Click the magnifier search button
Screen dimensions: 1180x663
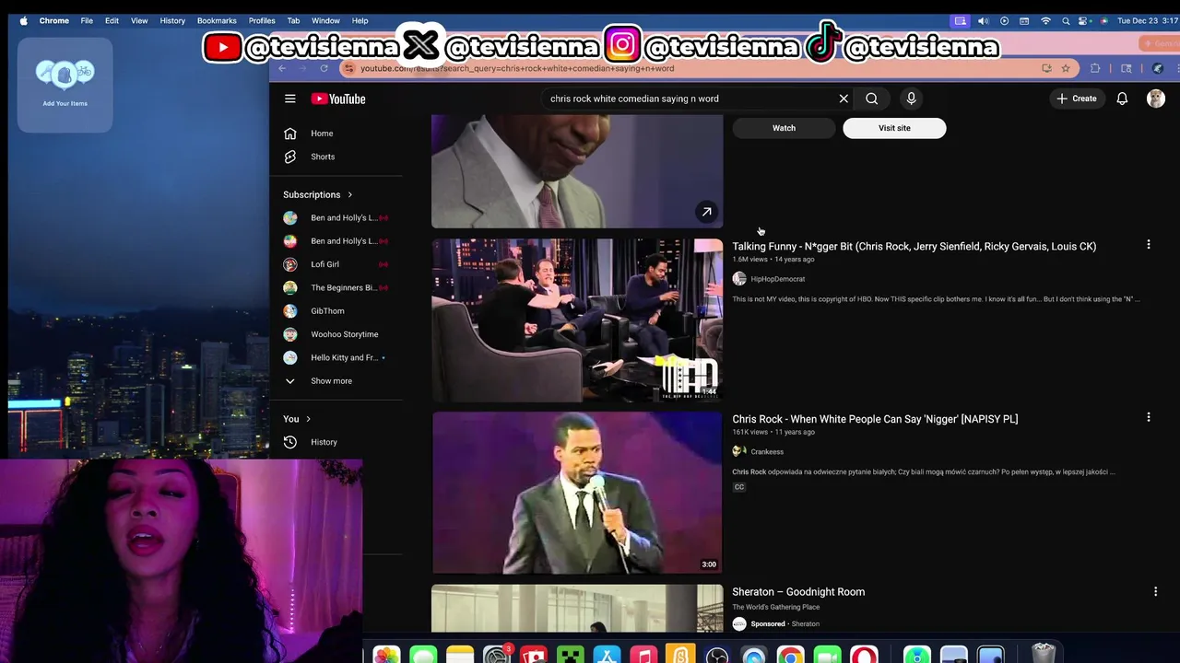pos(871,99)
